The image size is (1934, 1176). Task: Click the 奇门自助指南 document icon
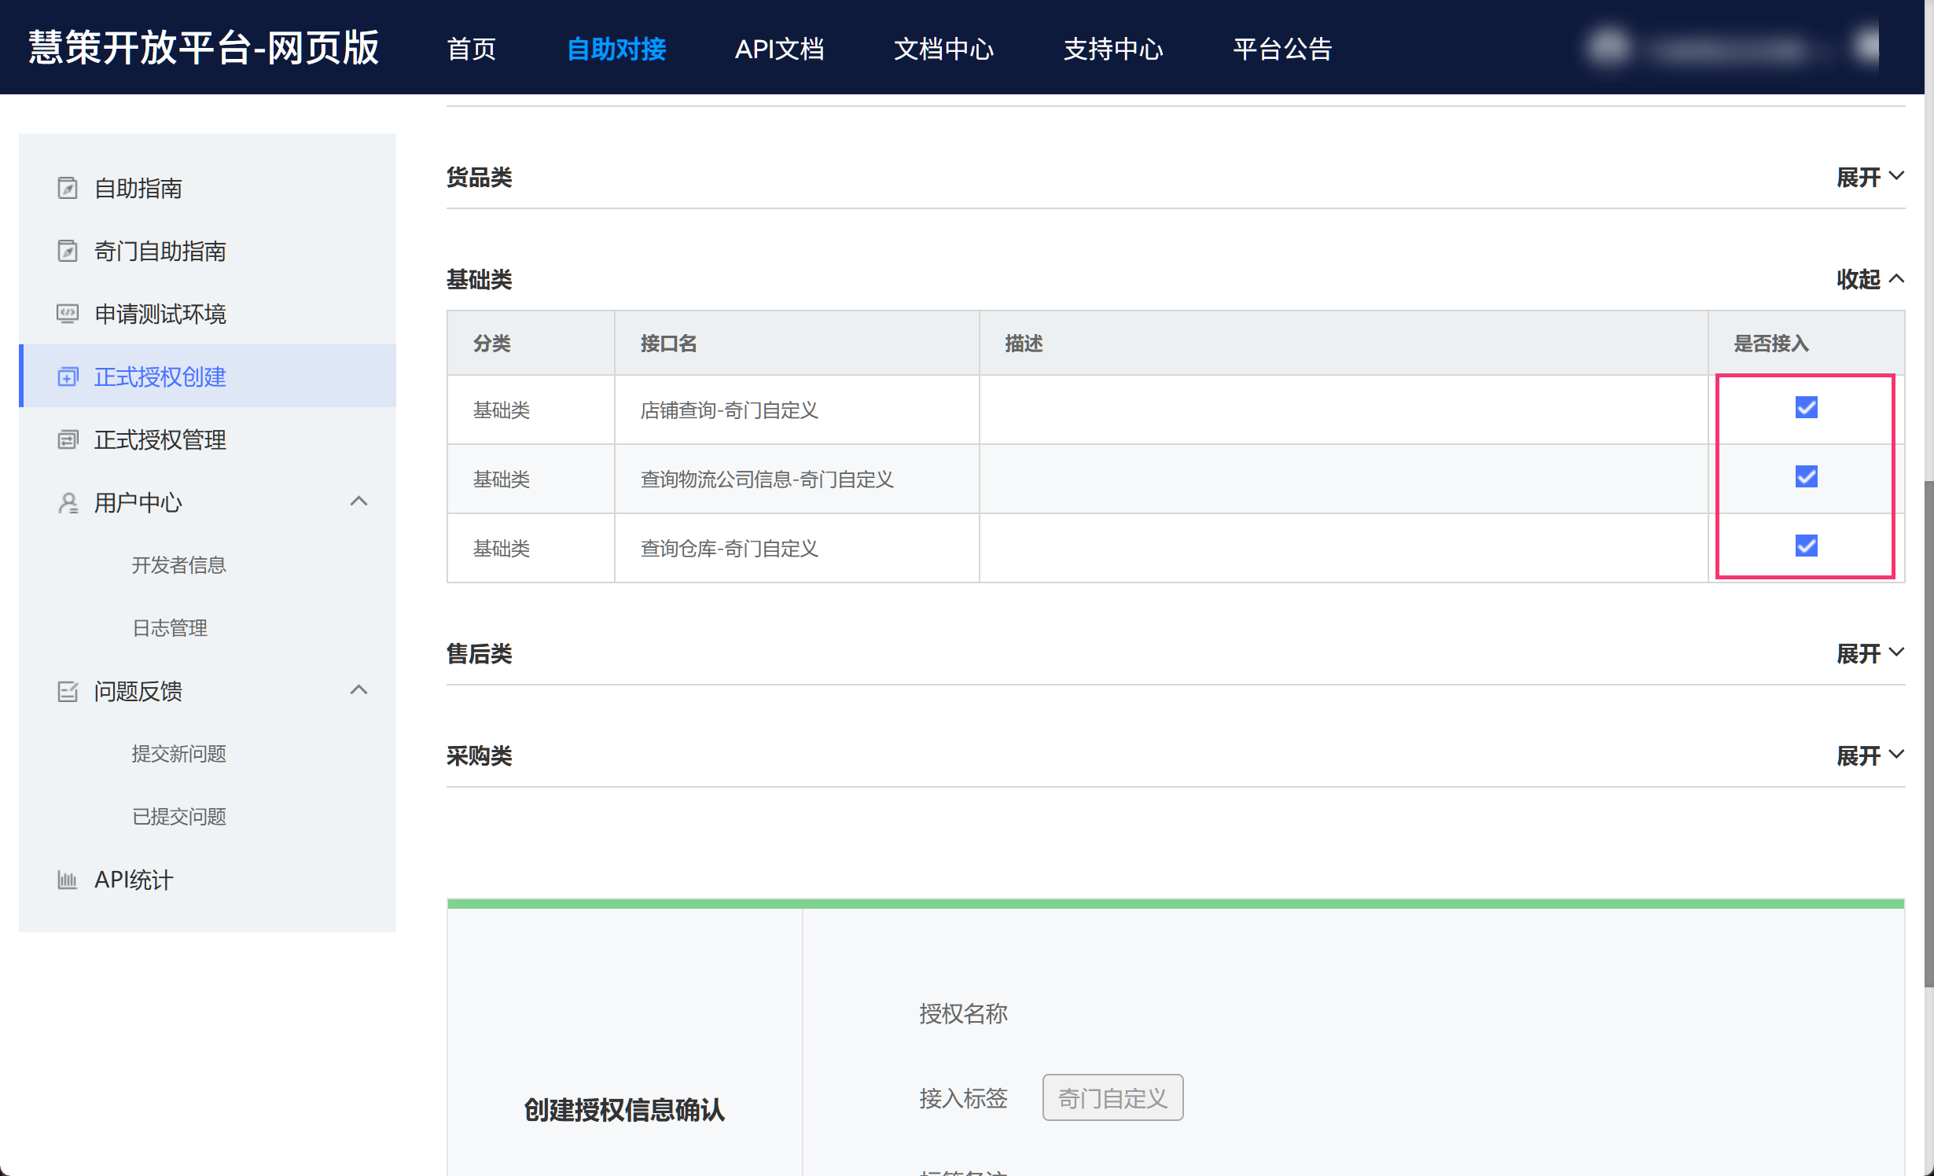click(68, 251)
